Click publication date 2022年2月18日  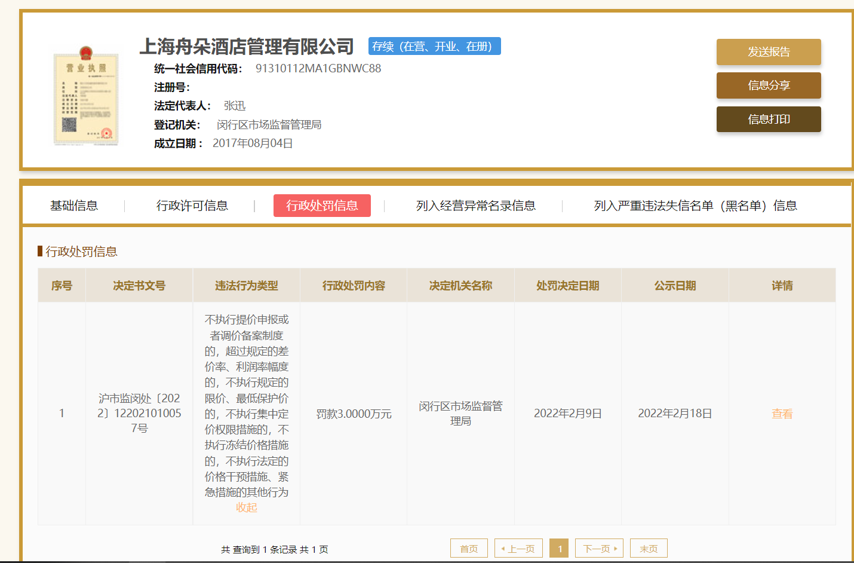click(x=675, y=414)
